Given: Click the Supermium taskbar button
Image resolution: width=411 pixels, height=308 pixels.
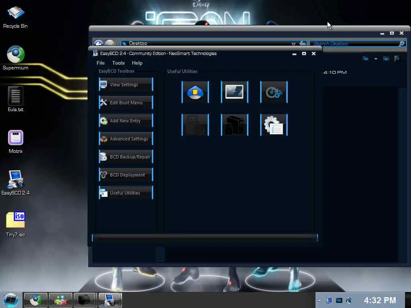Looking at the screenshot, I should coord(35,300).
